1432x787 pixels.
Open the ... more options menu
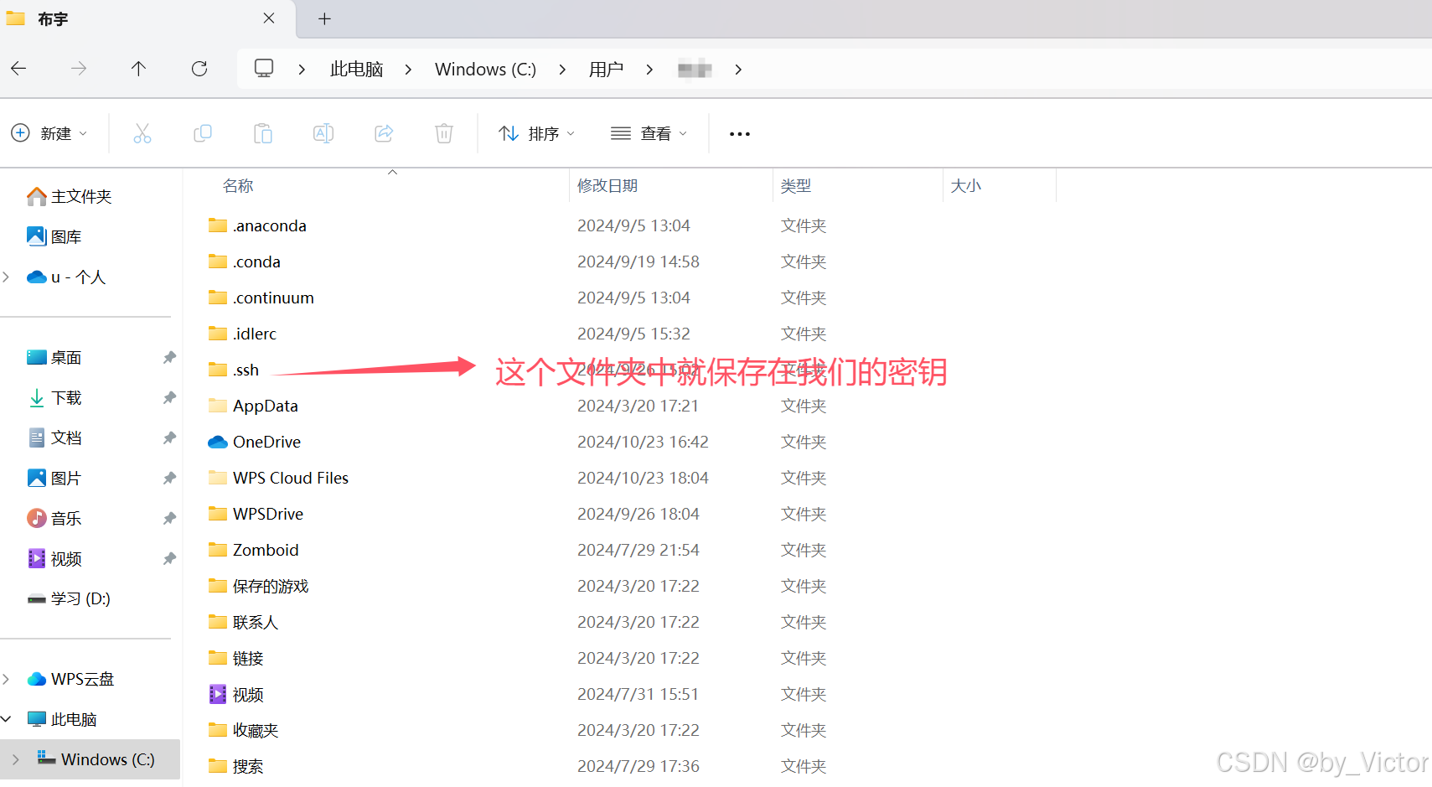[738, 133]
